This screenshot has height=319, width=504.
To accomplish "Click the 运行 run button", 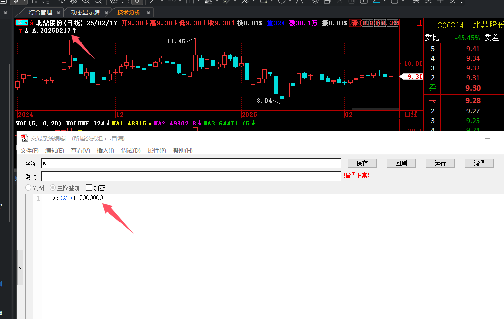I will [440, 163].
